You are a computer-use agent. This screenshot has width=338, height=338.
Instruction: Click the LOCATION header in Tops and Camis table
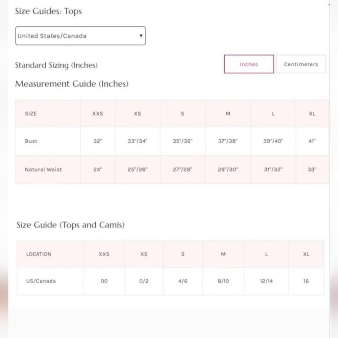click(39, 254)
